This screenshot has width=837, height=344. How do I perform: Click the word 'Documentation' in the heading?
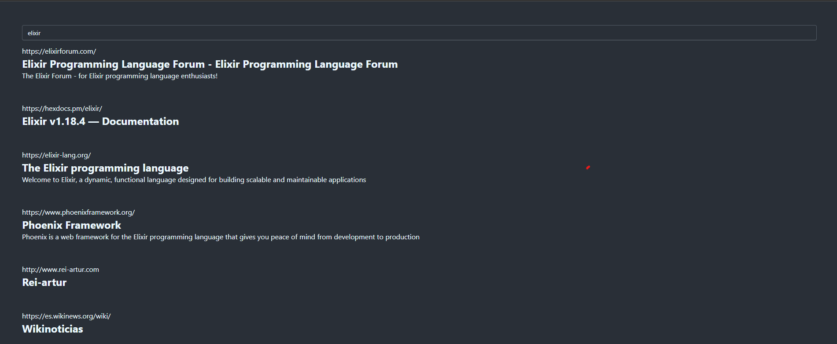[140, 121]
